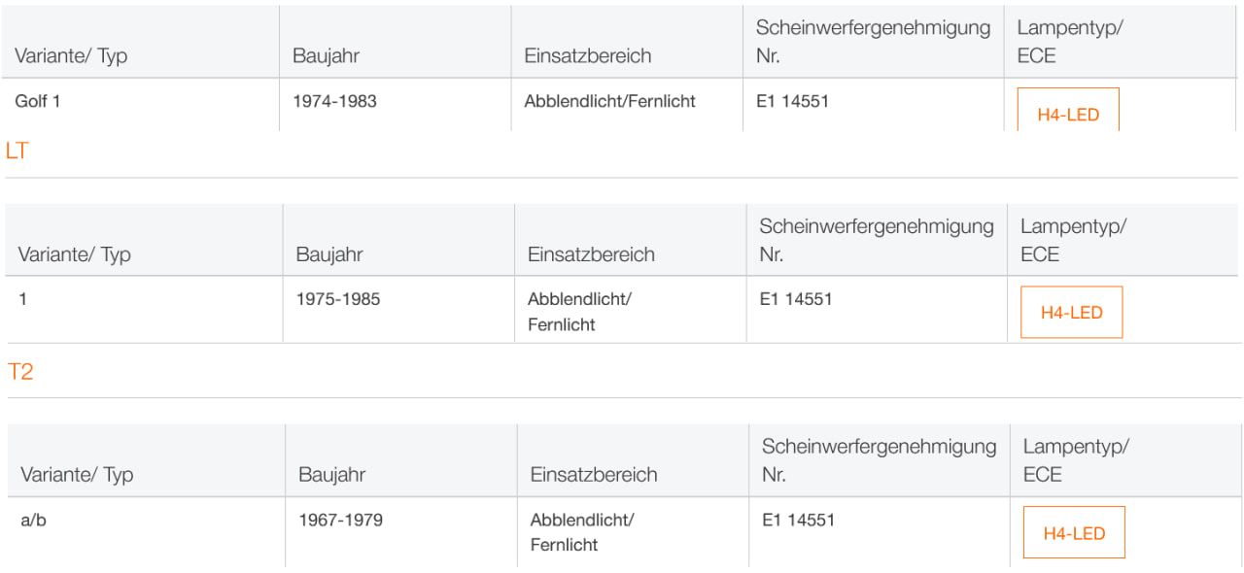The width and height of the screenshot is (1244, 573).
Task: Click E1 14551 approval number in 1975-1985 row
Action: [796, 300]
